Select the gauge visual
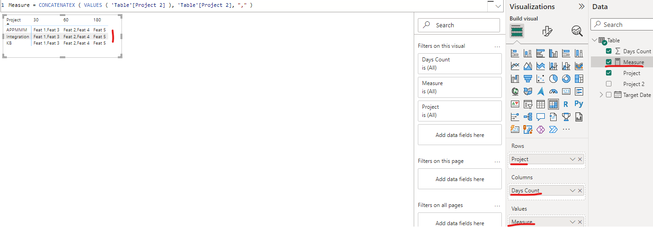This screenshot has width=653, height=227. pos(553,91)
